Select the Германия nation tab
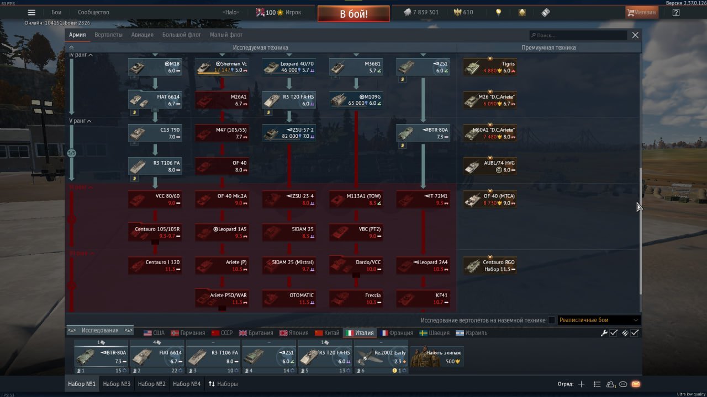Viewport: 707px width, 397px height. pyautogui.click(x=188, y=333)
